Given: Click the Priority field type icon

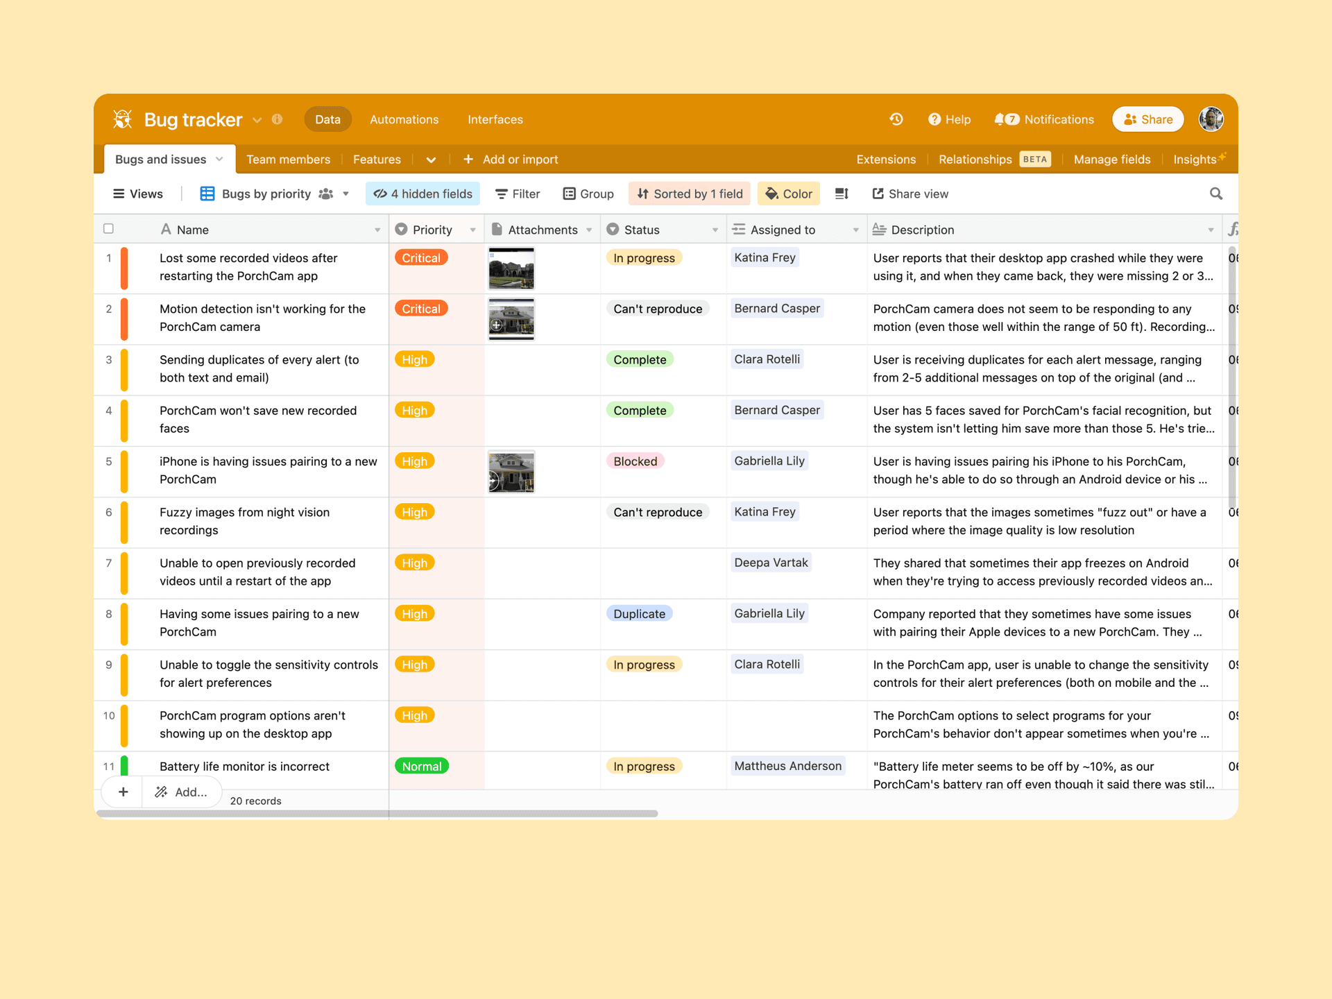Looking at the screenshot, I should click(x=401, y=229).
